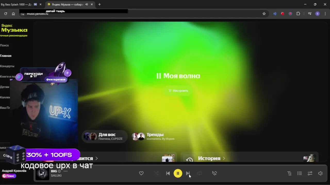Viewport: 330px width, 185px height.
Task: Pause playback with the yellow pause button
Action: tap(178, 173)
